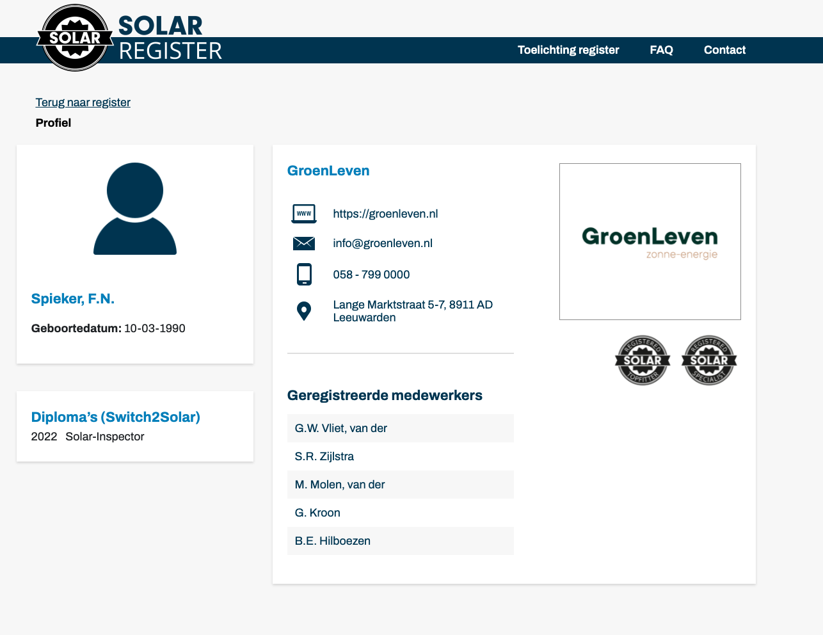Select employee M. Molen, van der

[401, 485]
